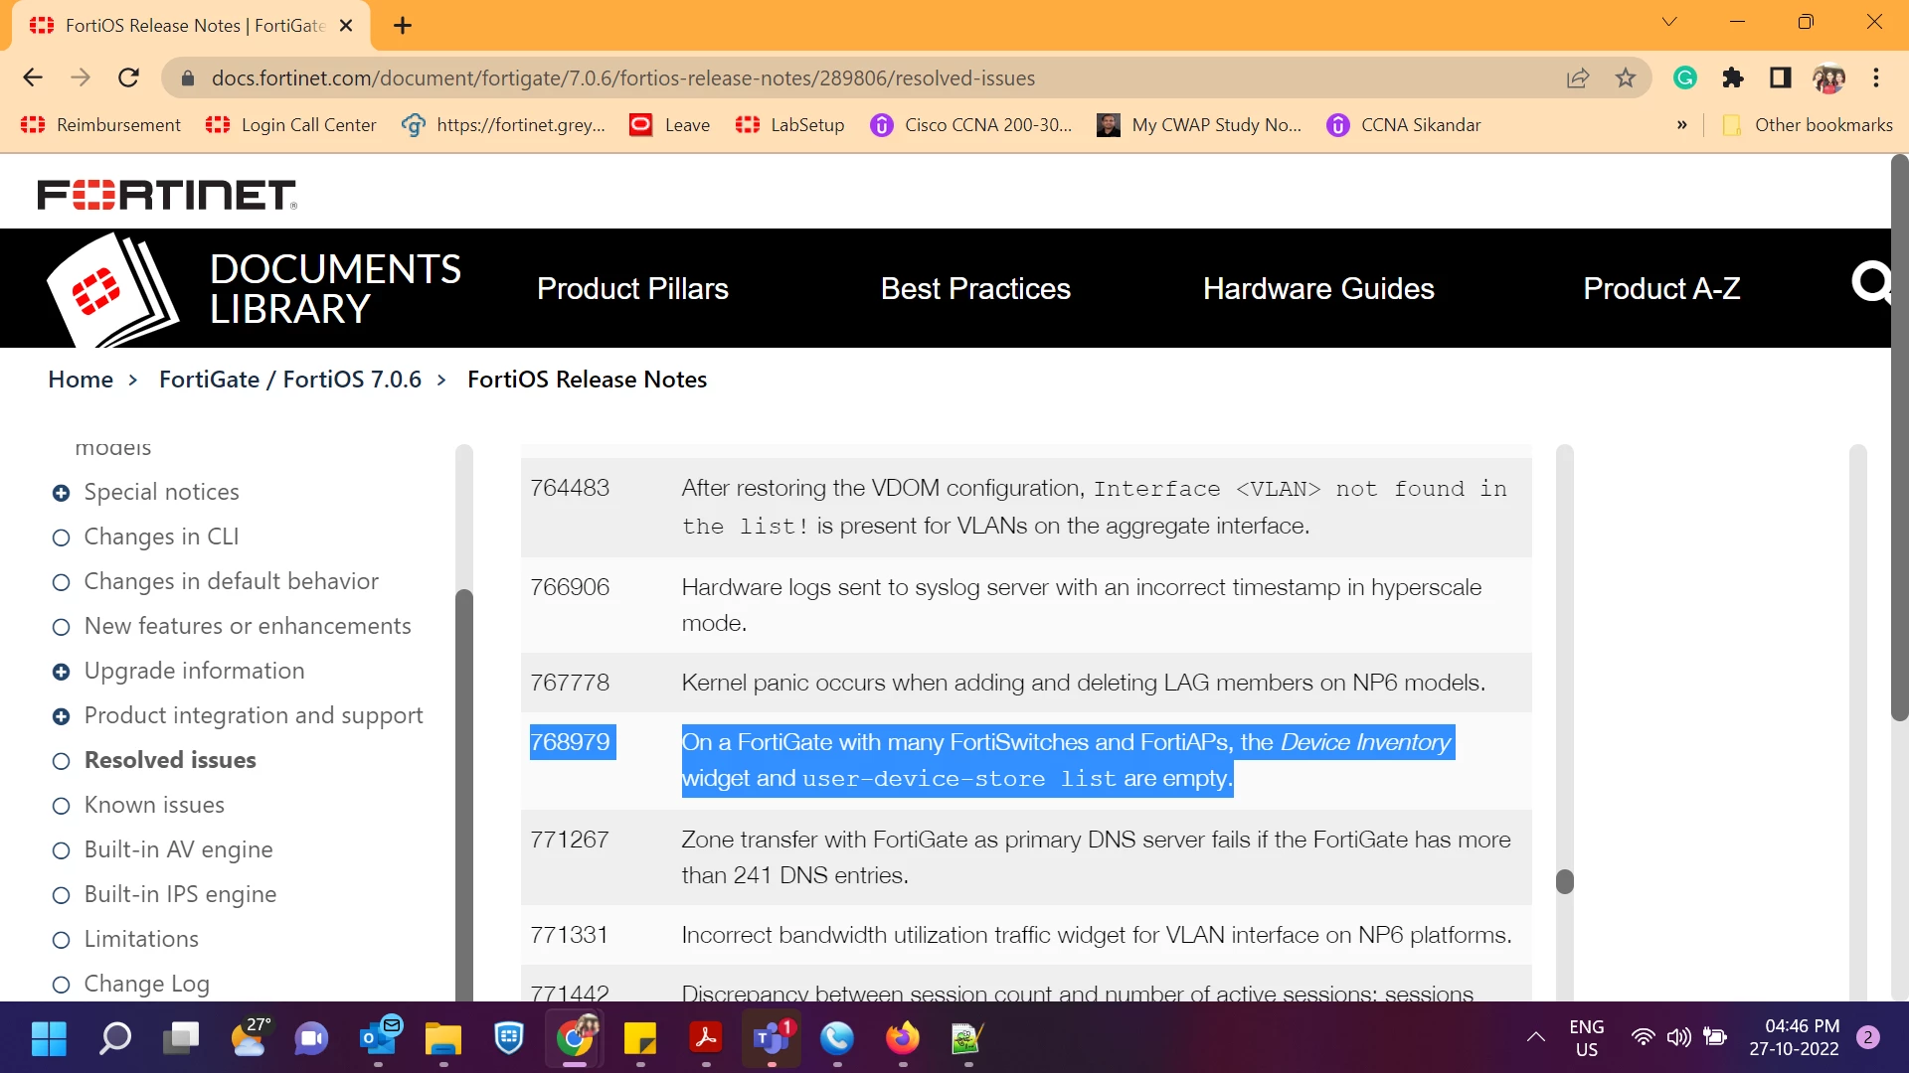Bookmark this page with the star icon

pos(1626,77)
